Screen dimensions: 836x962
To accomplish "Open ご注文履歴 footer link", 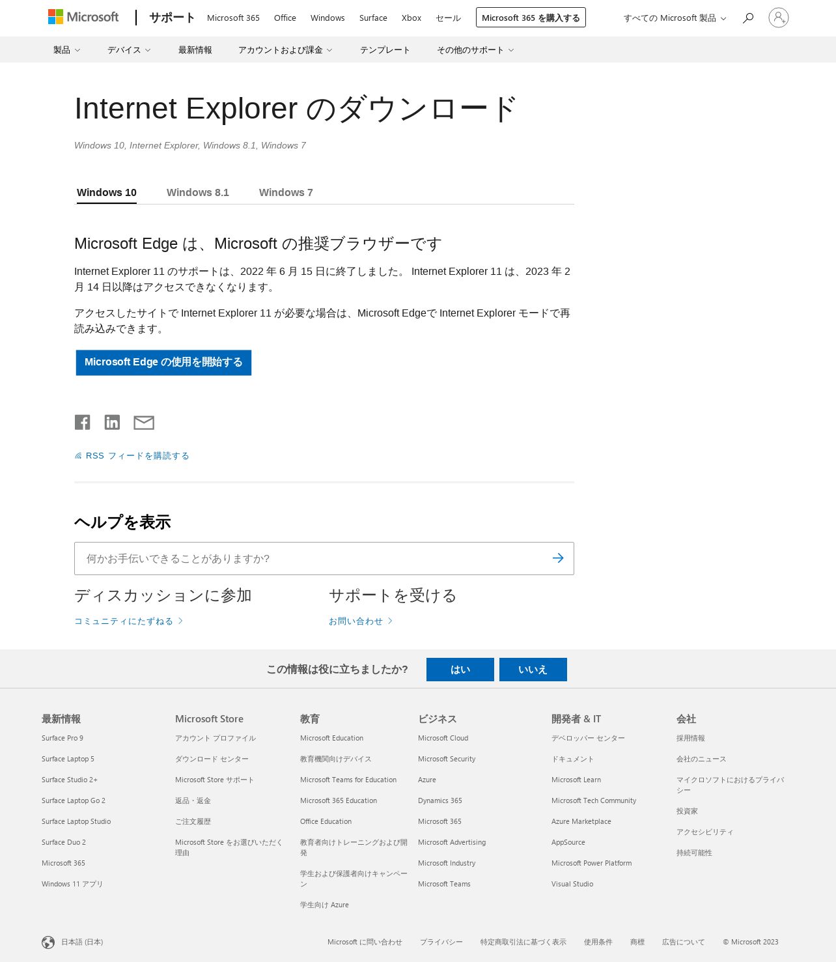I will [x=193, y=821].
